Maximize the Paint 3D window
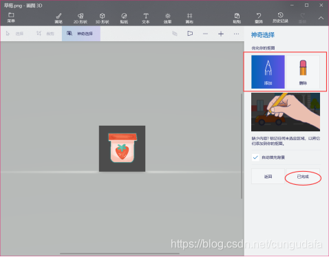Viewport: 329px width, 257px height. click(306, 5)
